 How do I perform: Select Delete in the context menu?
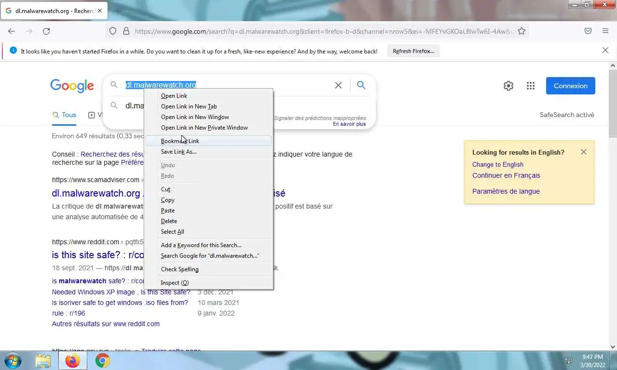[x=209, y=221]
